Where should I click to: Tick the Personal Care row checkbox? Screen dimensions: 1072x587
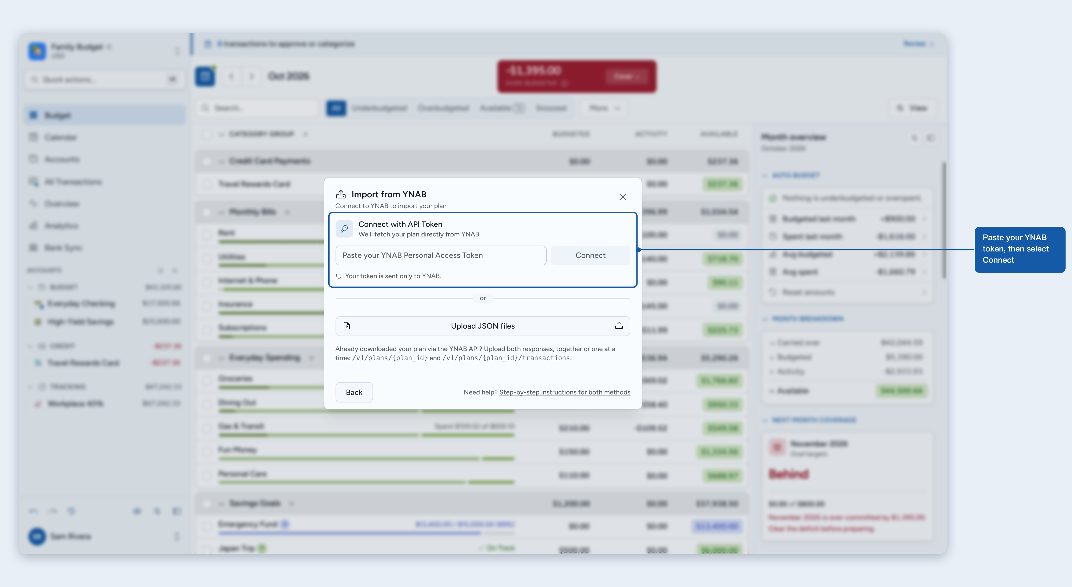tap(206, 475)
